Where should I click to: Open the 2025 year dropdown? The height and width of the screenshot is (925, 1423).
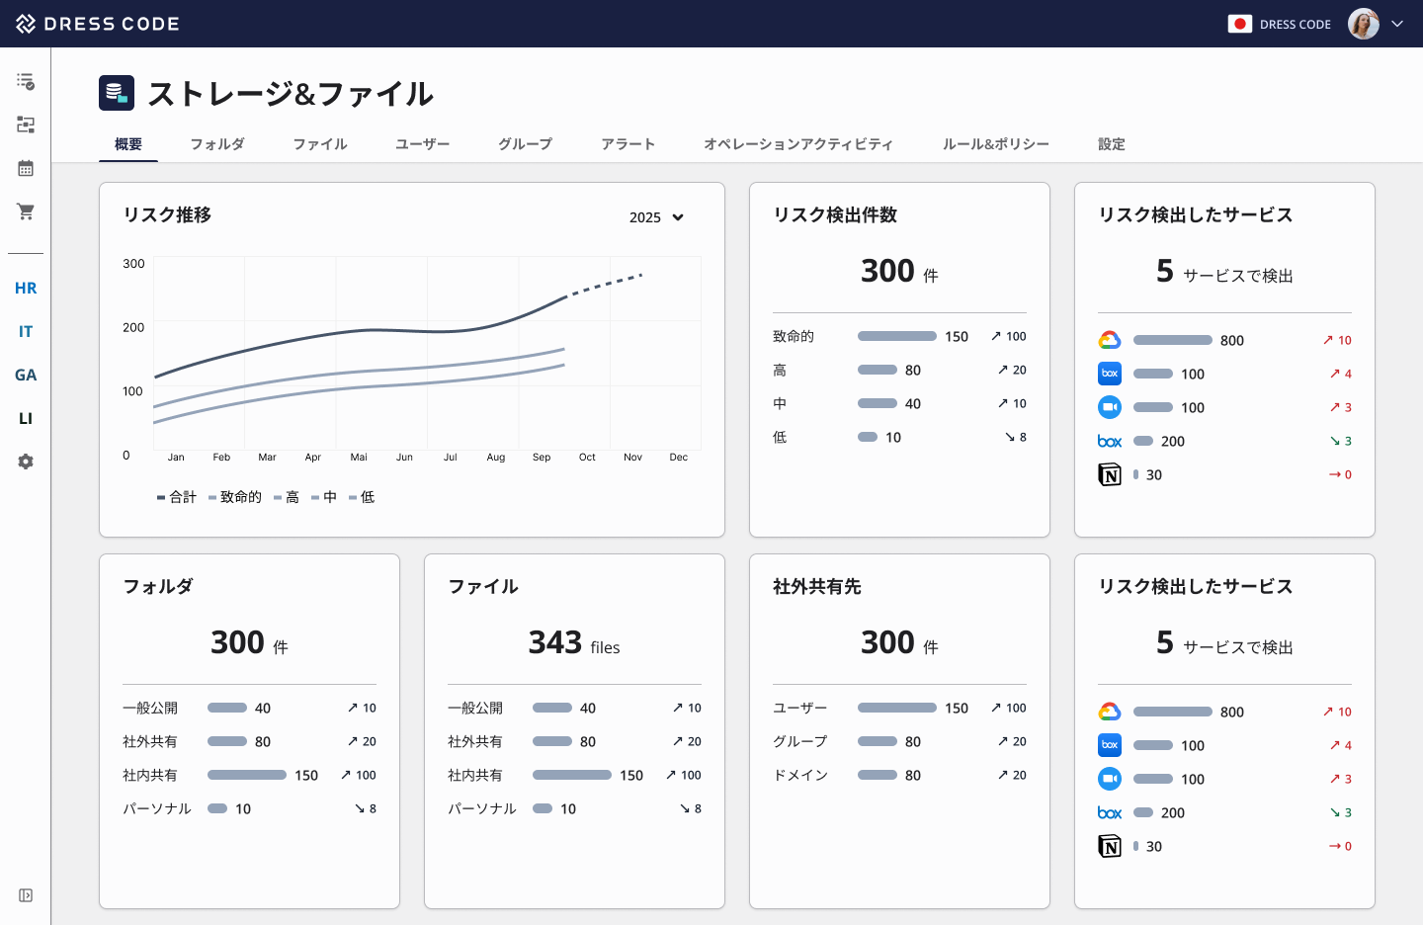tap(655, 216)
